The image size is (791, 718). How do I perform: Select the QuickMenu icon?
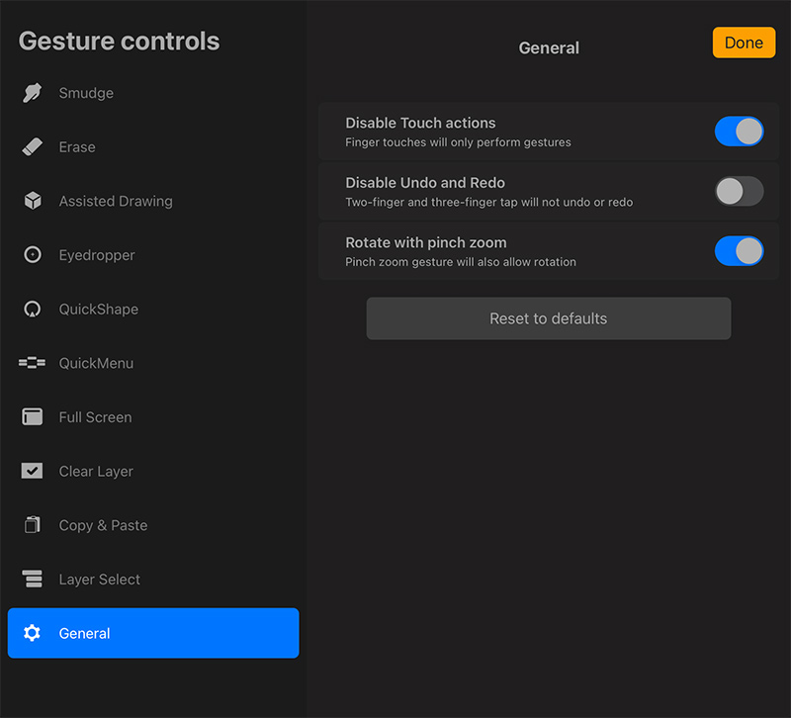32,363
